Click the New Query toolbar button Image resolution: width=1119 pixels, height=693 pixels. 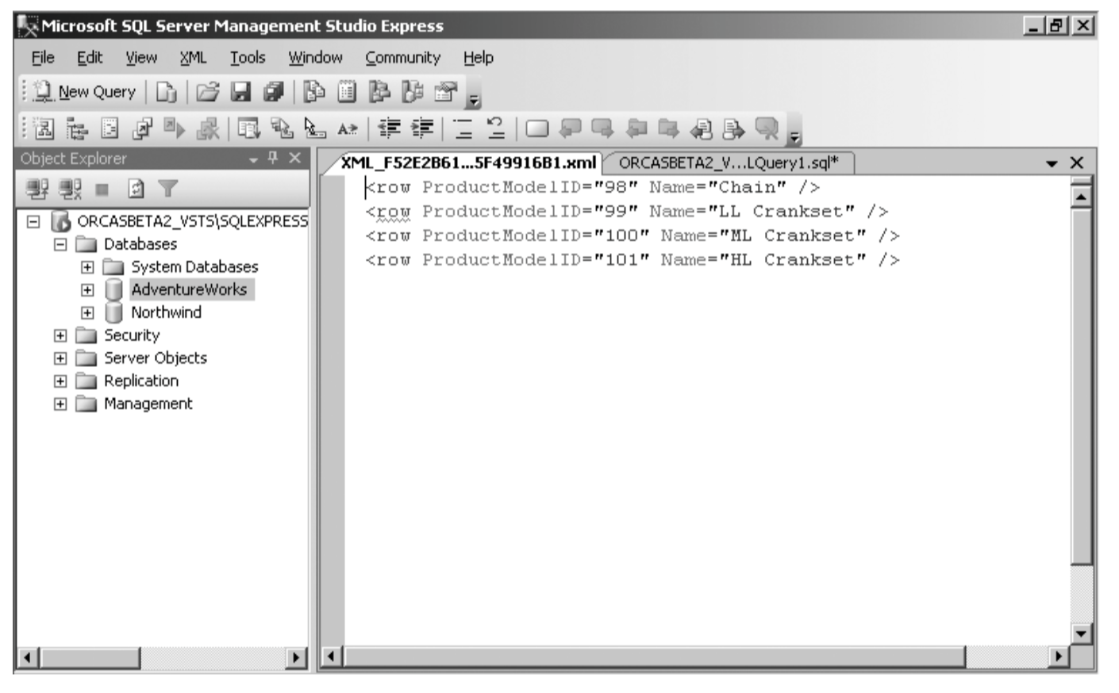87,92
